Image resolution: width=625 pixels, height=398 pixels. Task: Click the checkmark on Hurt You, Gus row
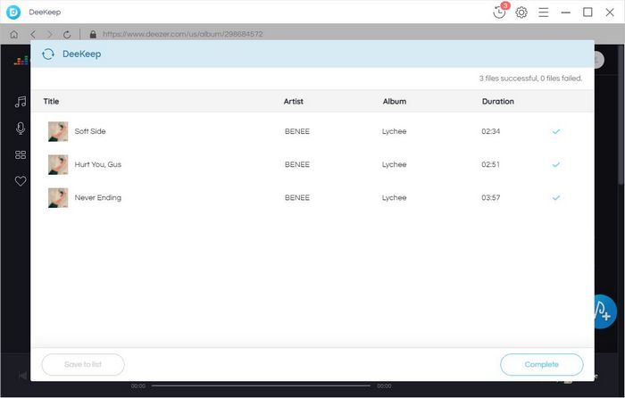(556, 164)
